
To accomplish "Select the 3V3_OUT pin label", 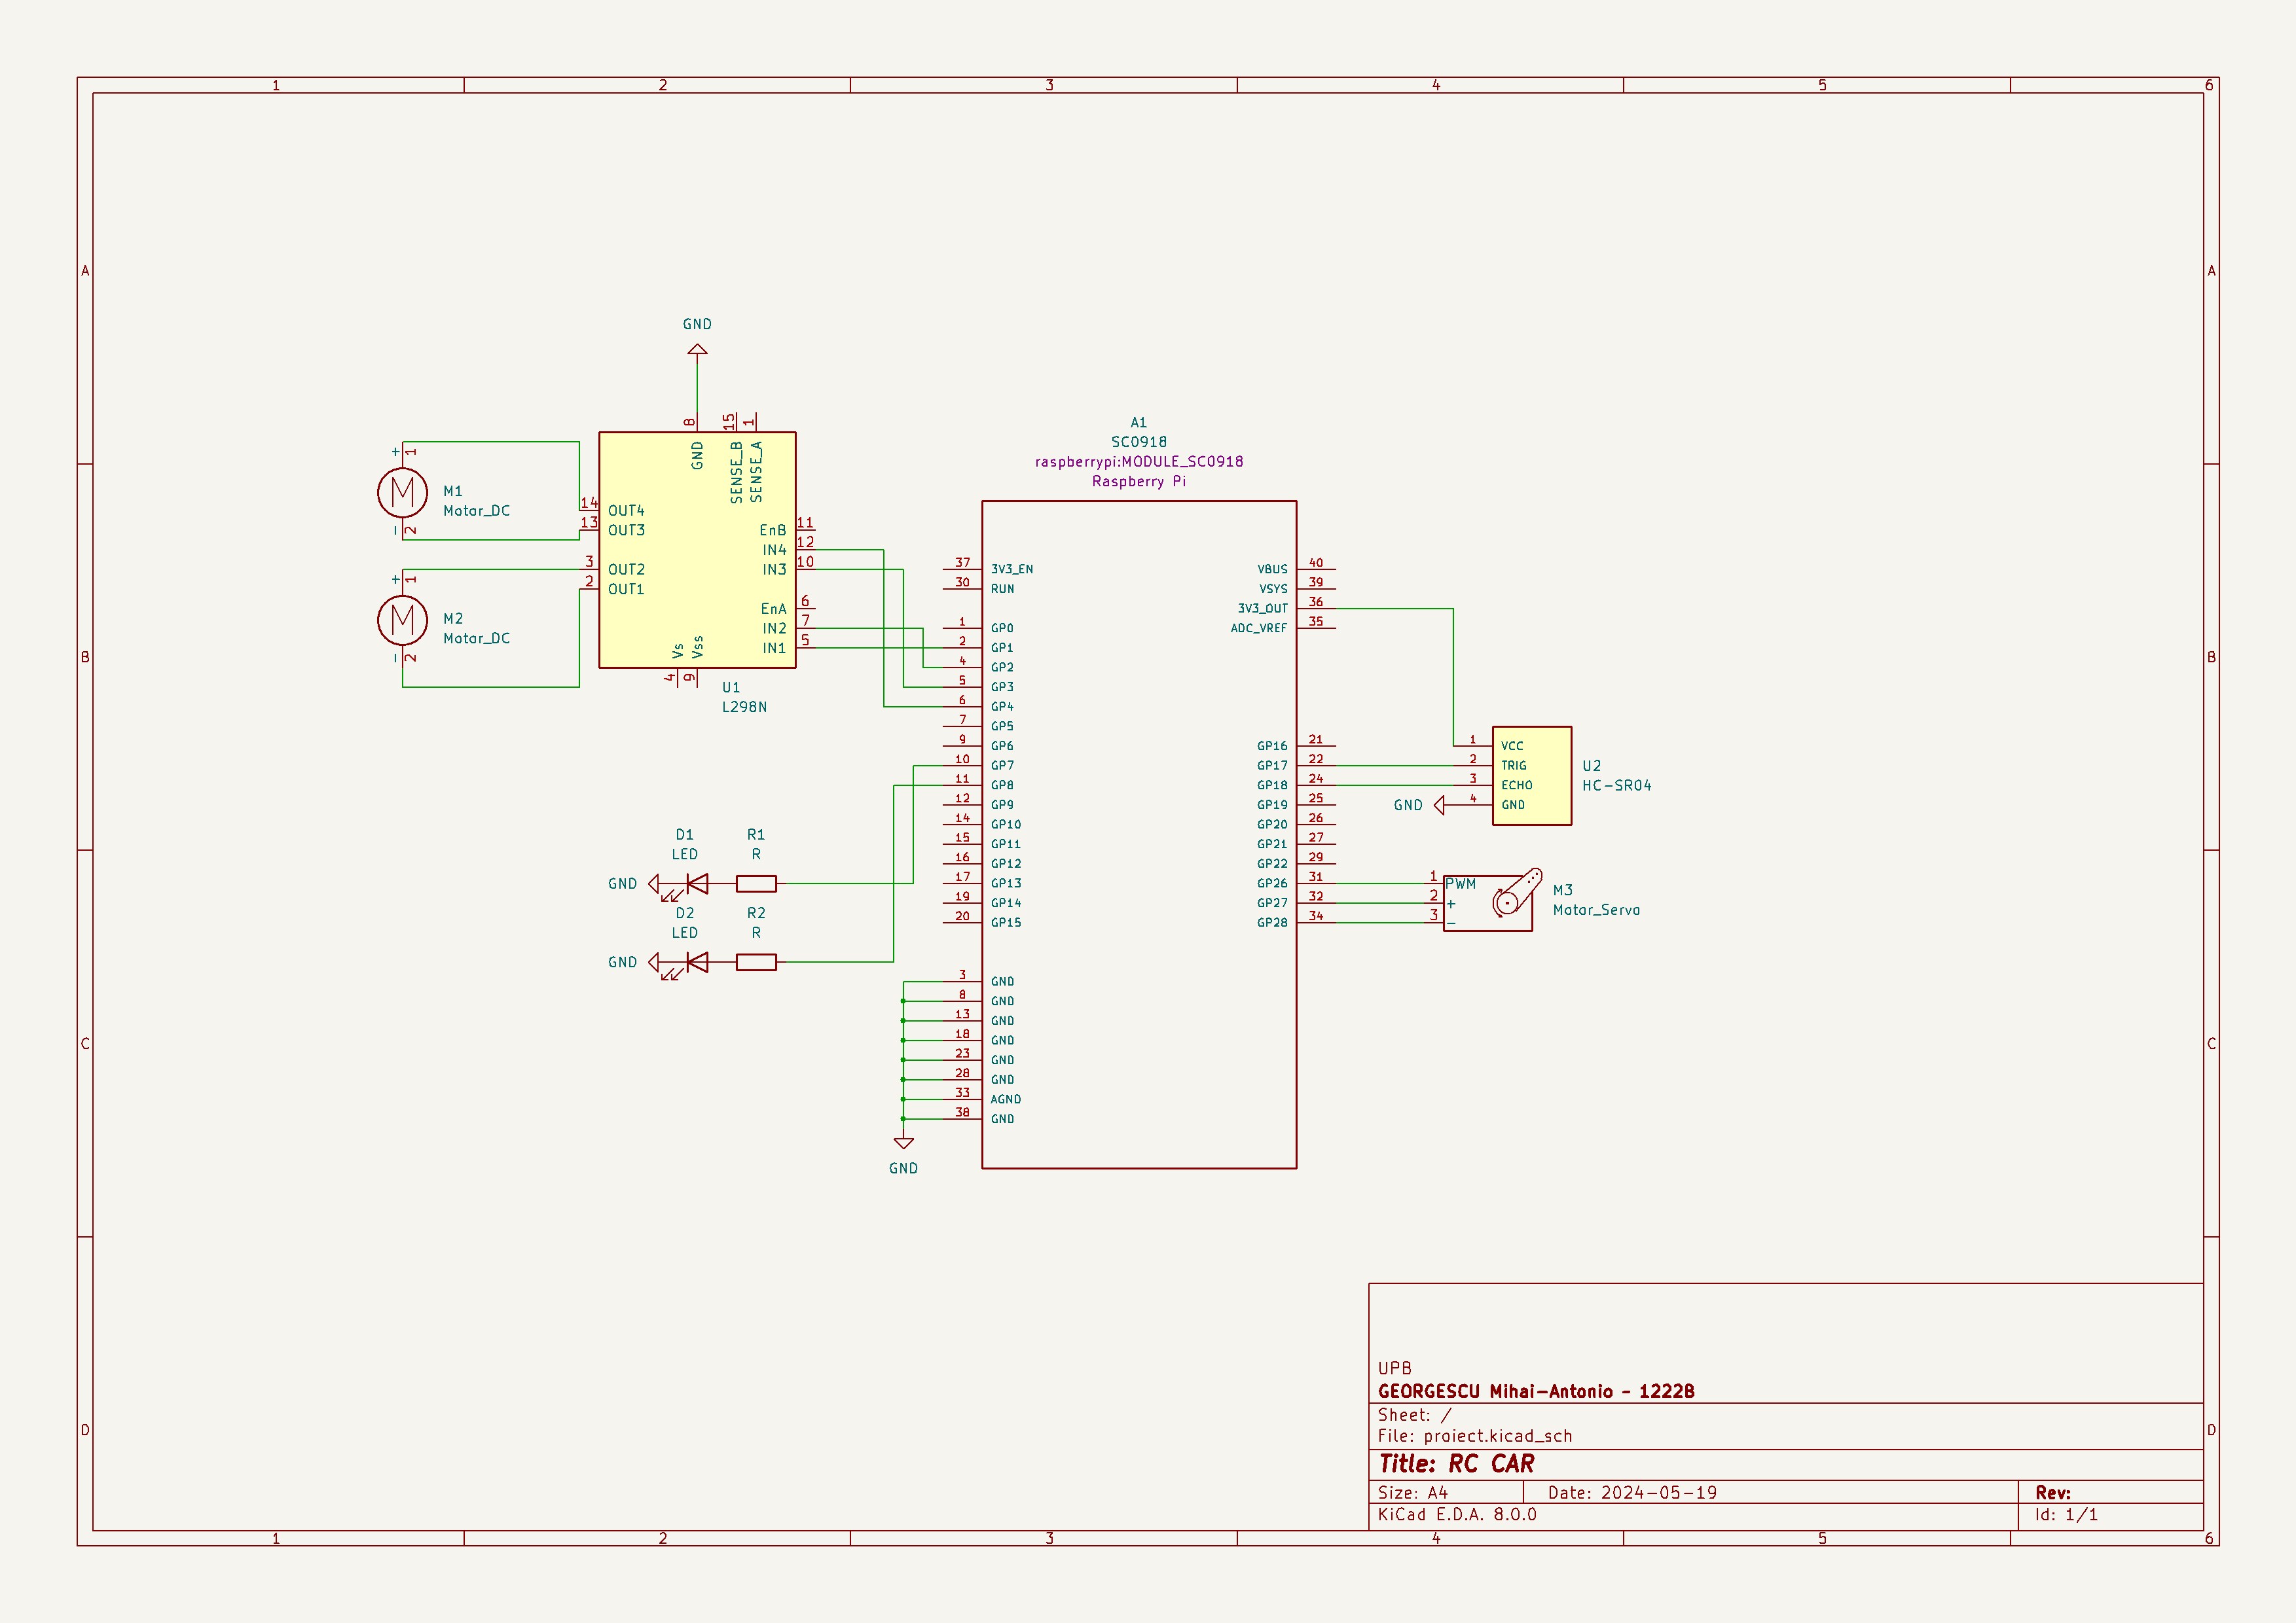I will click(1263, 609).
